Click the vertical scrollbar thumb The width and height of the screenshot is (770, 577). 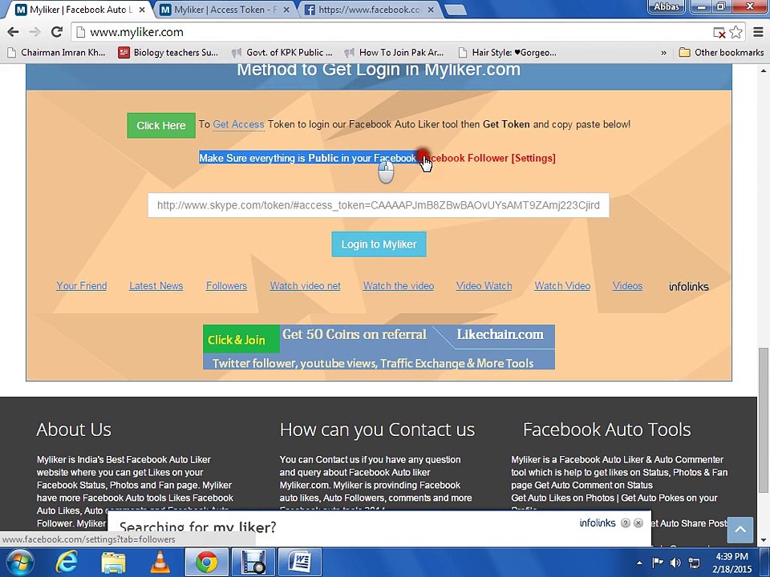[763, 419]
